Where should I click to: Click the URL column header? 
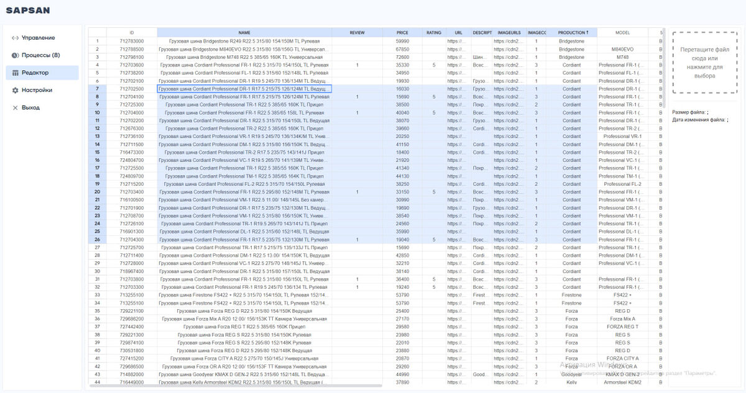(x=458, y=32)
